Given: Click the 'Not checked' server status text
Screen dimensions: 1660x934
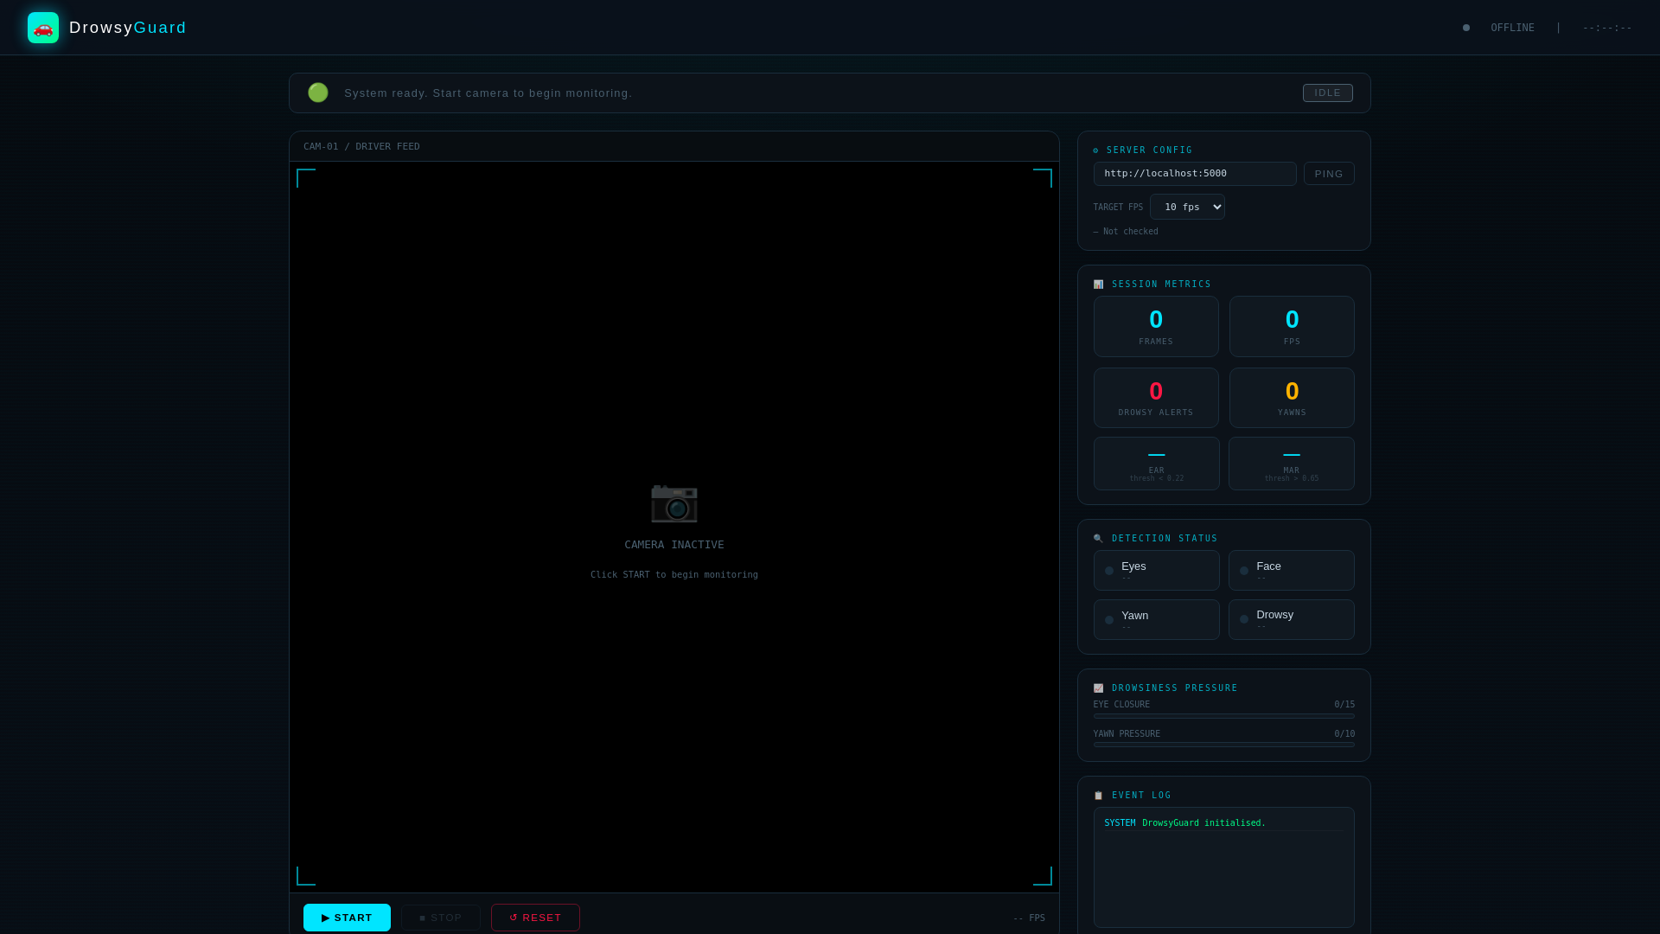Looking at the screenshot, I should point(1126,232).
